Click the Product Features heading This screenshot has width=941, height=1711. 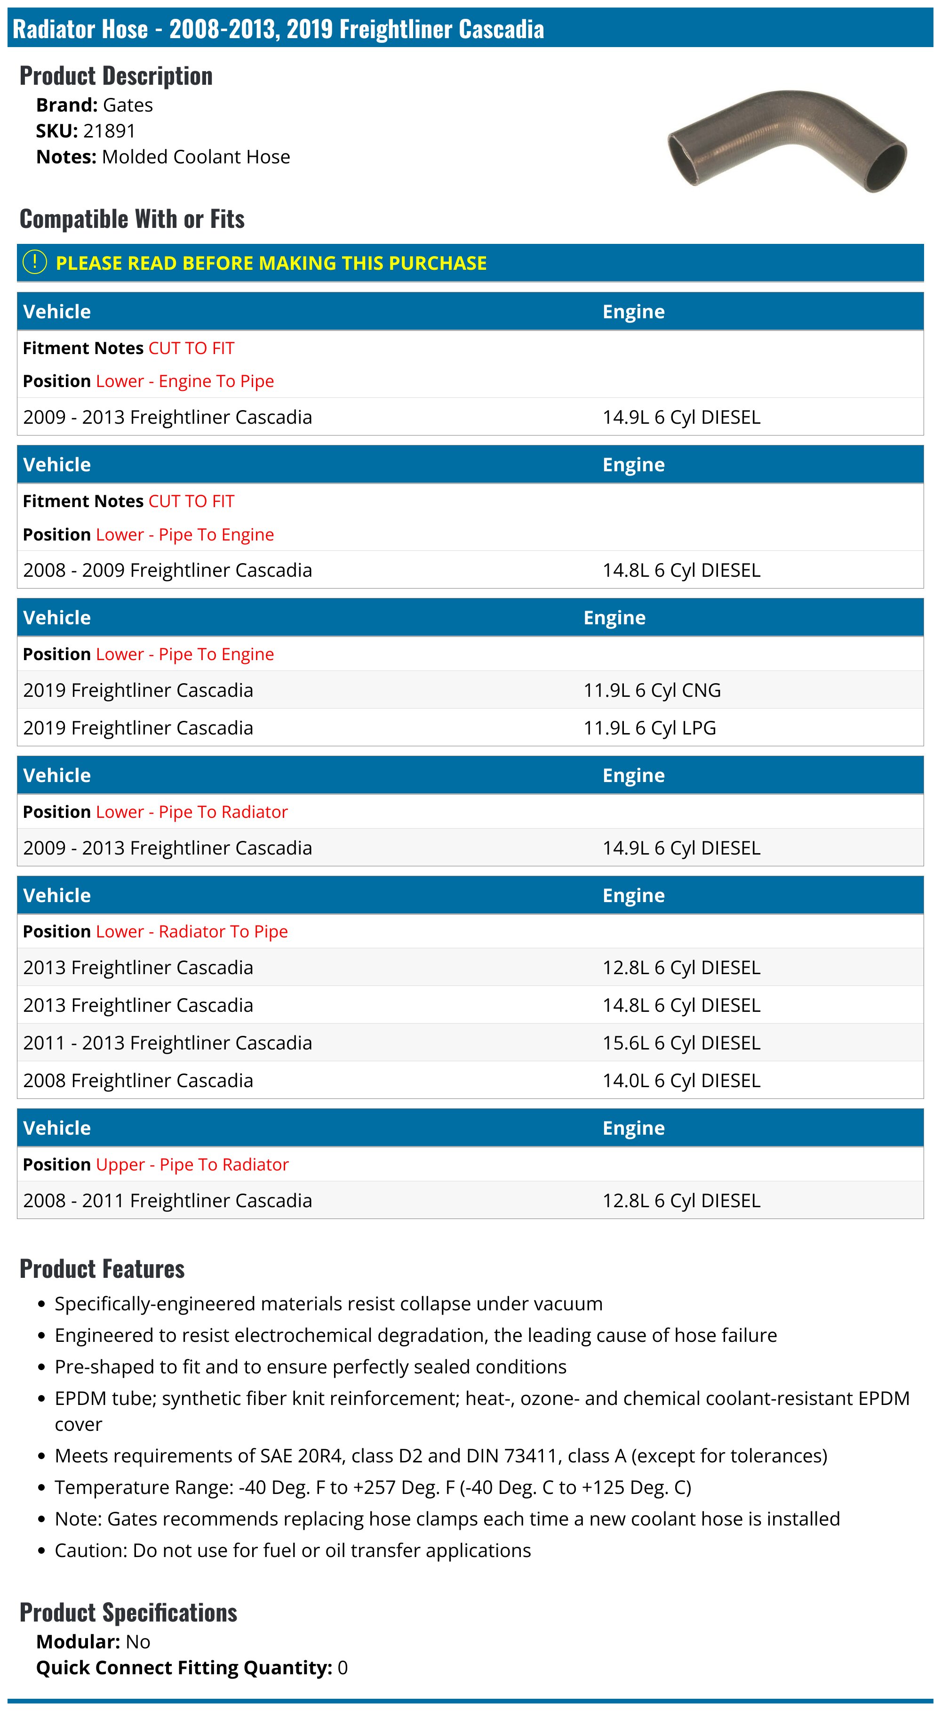(x=102, y=1268)
